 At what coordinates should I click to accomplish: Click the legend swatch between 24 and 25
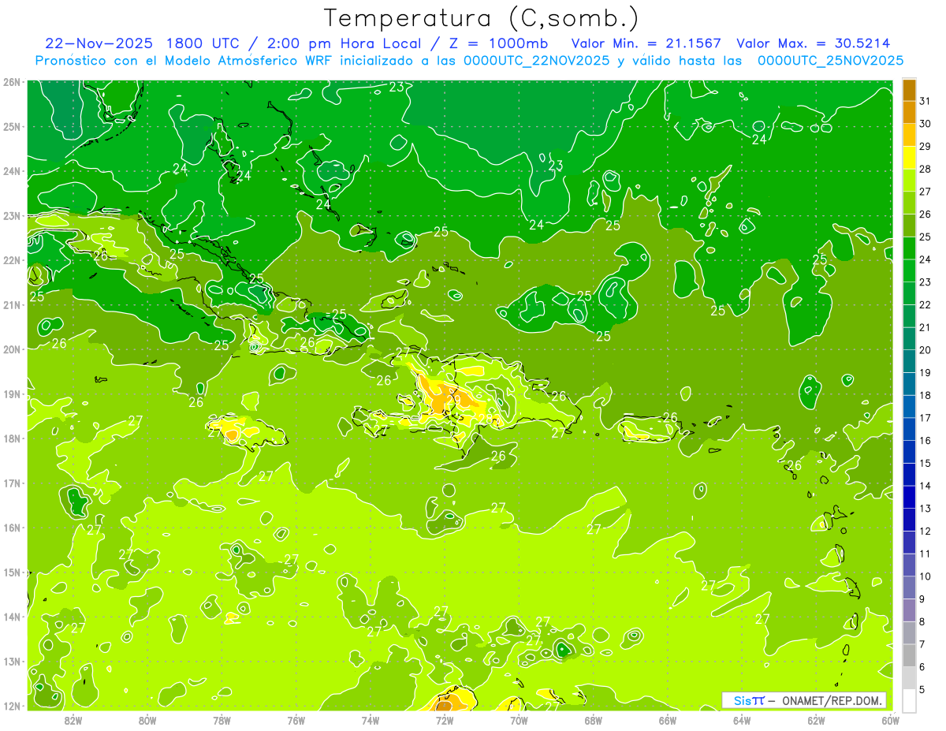909,248
